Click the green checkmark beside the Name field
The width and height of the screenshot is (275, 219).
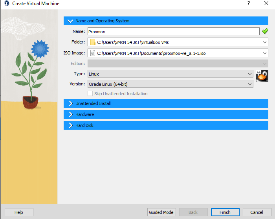click(265, 31)
